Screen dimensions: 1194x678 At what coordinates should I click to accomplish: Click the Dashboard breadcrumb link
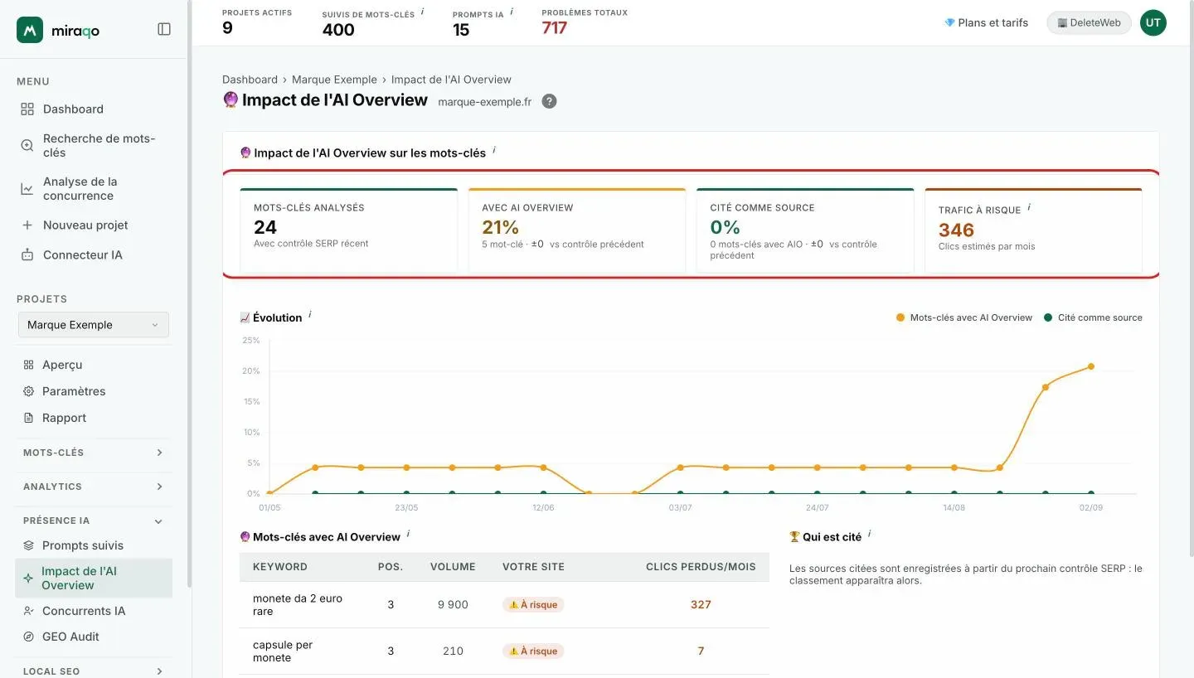250,80
